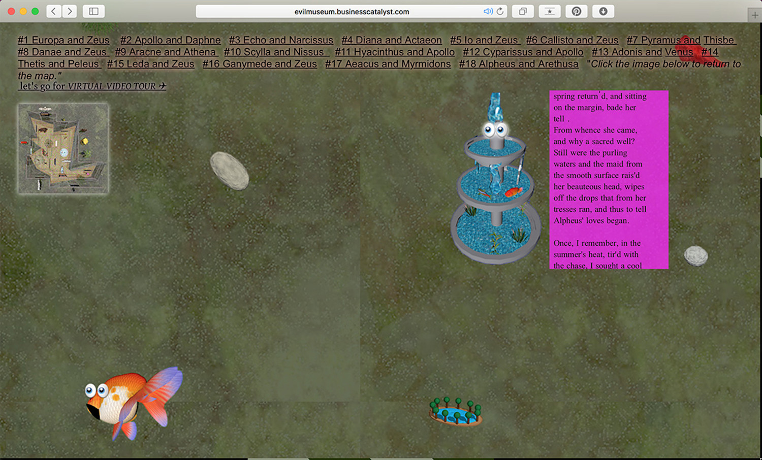This screenshot has width=762, height=460.
Task: Open the tab overview button
Action: (x=523, y=11)
